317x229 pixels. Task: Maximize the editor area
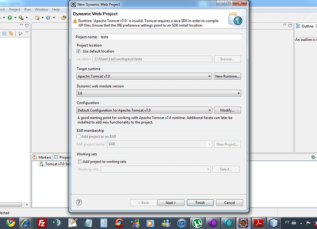(290, 25)
